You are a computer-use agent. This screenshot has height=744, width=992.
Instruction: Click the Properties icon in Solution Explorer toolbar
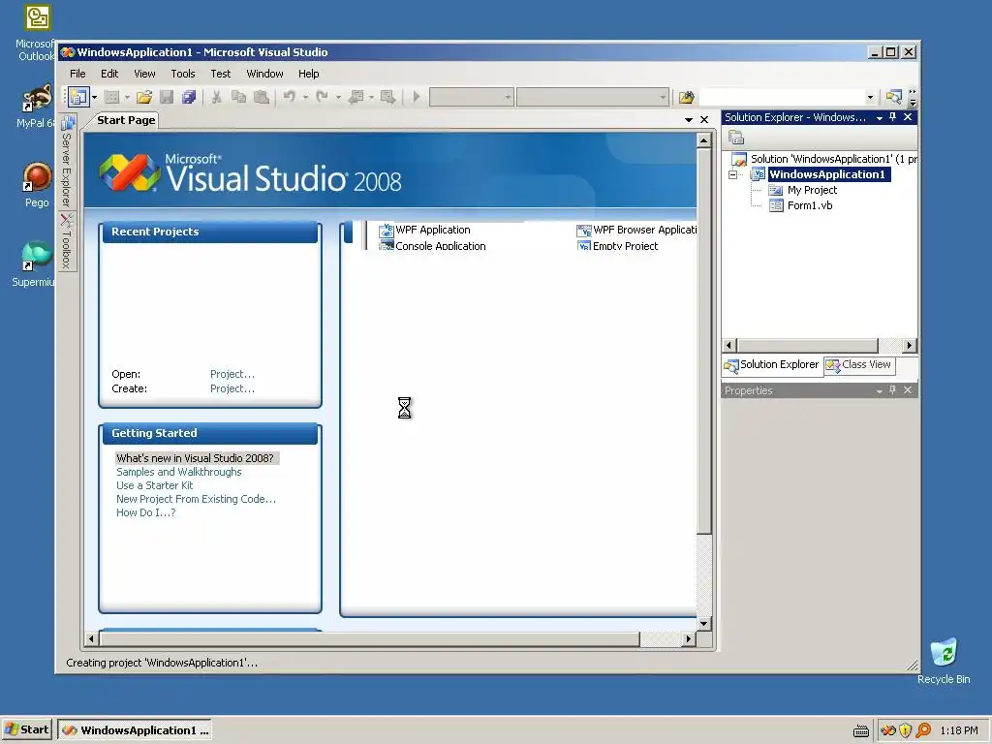[736, 138]
